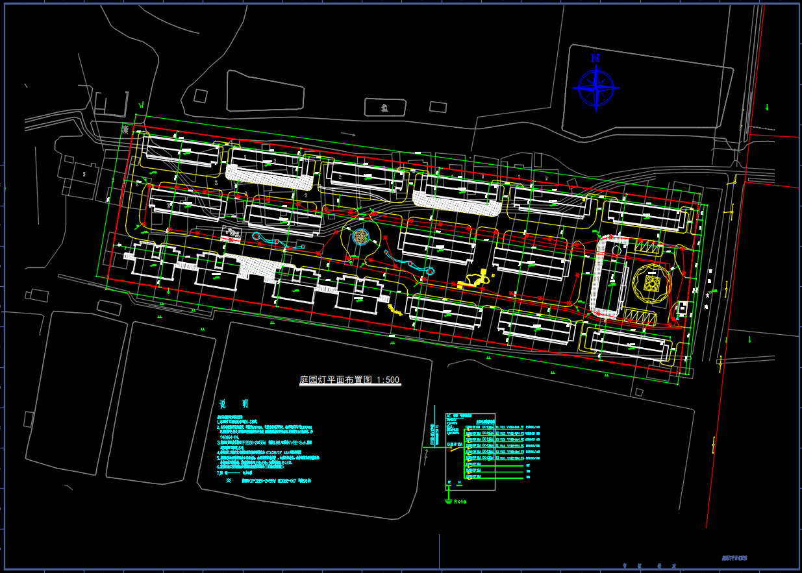Select the 说明 notes heading
Screen dimensions: 802x573
pyautogui.click(x=232, y=404)
